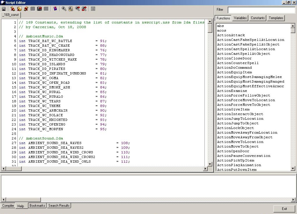Select the Templates tab

(276, 18)
